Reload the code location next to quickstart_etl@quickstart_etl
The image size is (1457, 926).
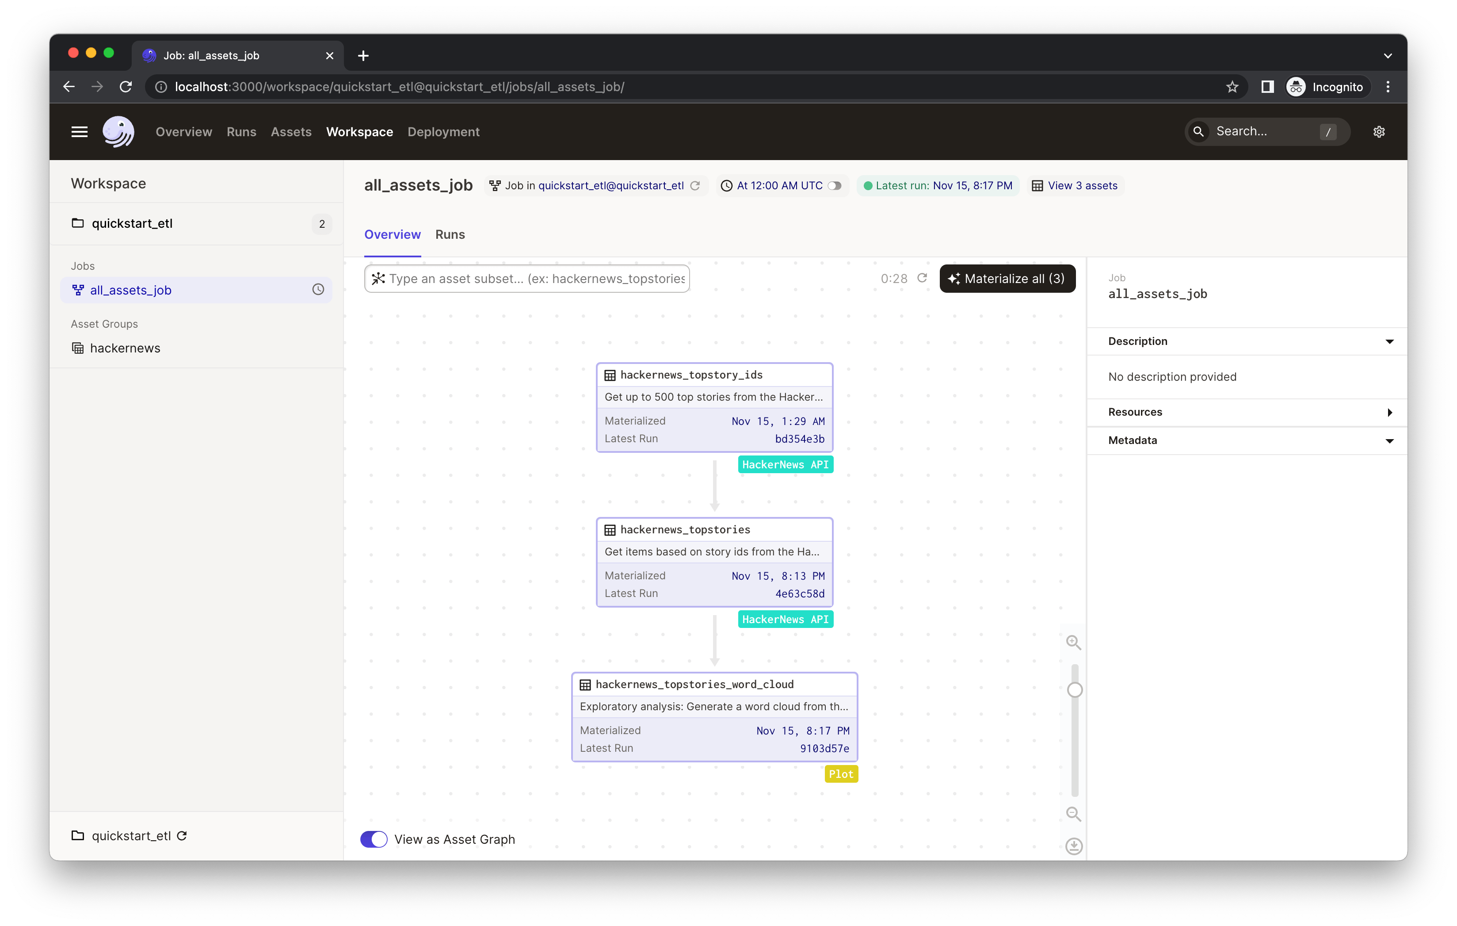coord(695,186)
